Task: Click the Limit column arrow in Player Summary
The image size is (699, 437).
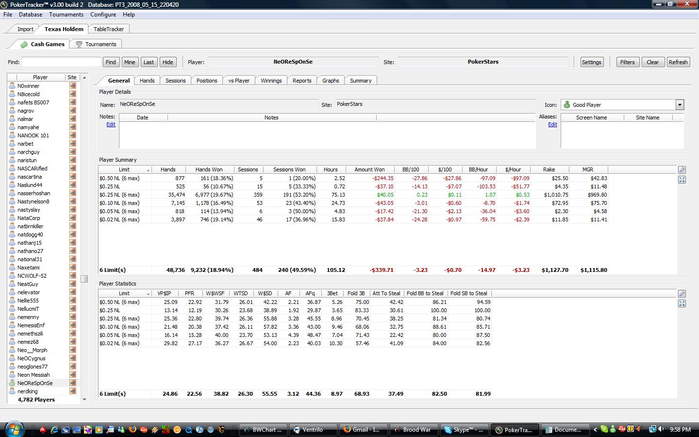Action: point(148,170)
